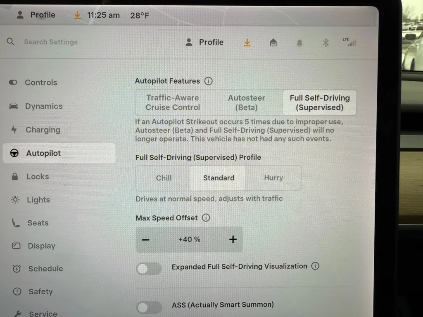Enable Expanded Full Self-Driving Visualization toggle
This screenshot has width=423, height=317.
[x=149, y=269]
